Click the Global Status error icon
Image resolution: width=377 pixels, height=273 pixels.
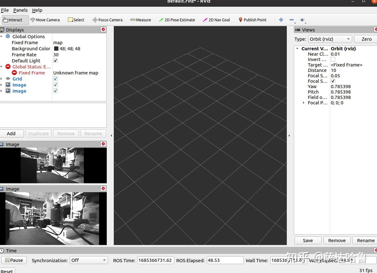pos(8,66)
